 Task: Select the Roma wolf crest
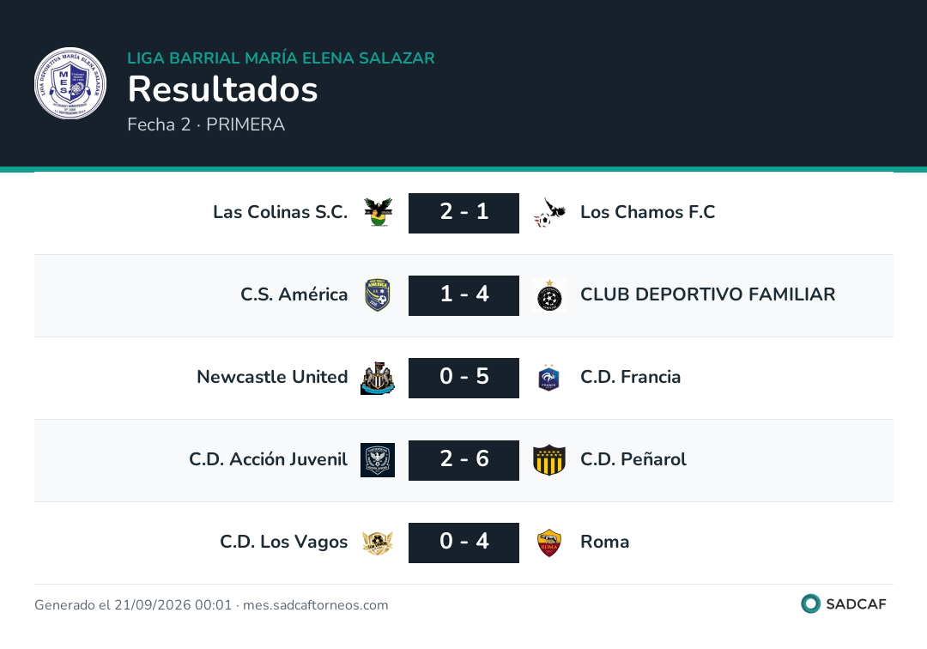coord(549,543)
